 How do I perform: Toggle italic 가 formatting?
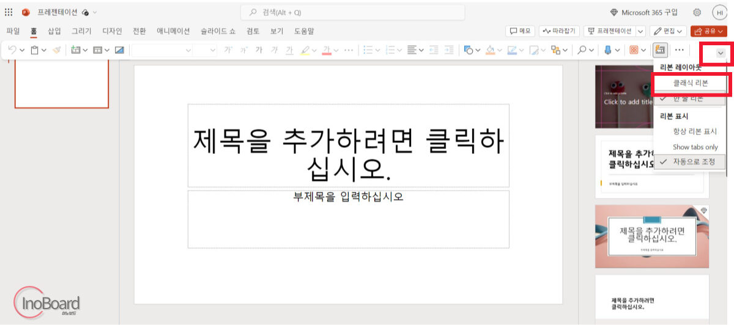[x=274, y=50]
